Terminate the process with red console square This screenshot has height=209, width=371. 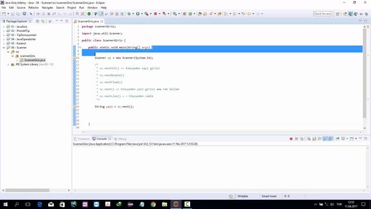pyautogui.click(x=291, y=139)
